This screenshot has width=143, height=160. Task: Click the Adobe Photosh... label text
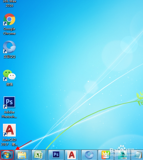9,114
